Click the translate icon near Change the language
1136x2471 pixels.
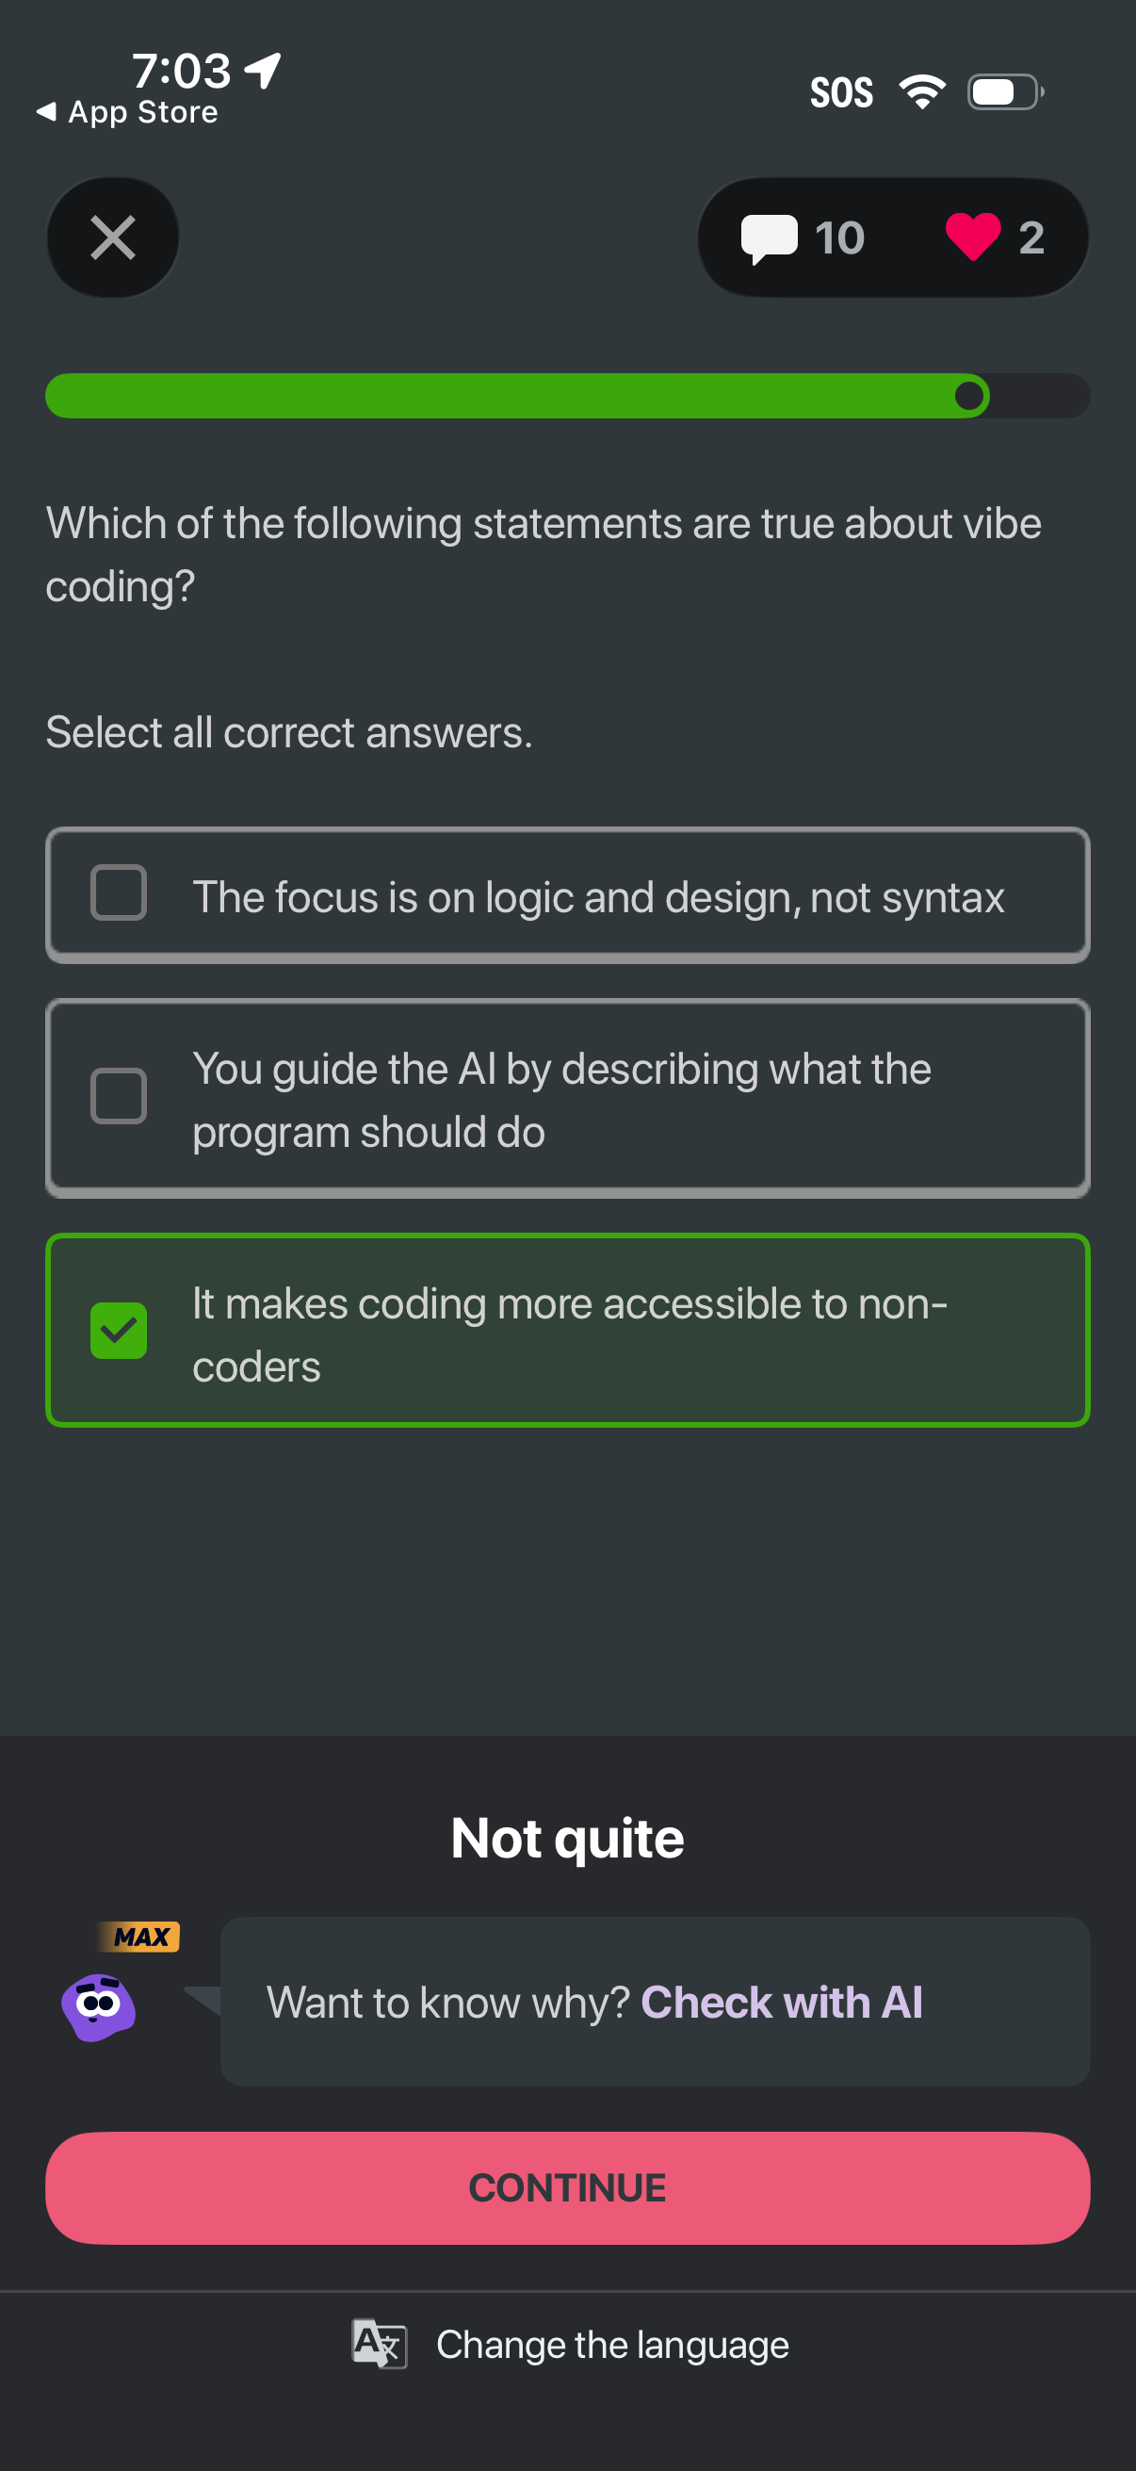[380, 2344]
